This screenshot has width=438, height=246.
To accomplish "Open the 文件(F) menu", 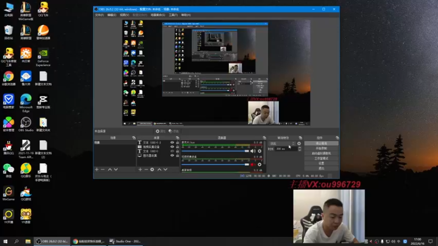I will [99, 15].
